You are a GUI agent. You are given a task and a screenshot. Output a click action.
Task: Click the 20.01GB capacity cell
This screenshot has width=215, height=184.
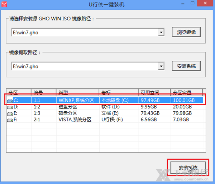(187, 107)
